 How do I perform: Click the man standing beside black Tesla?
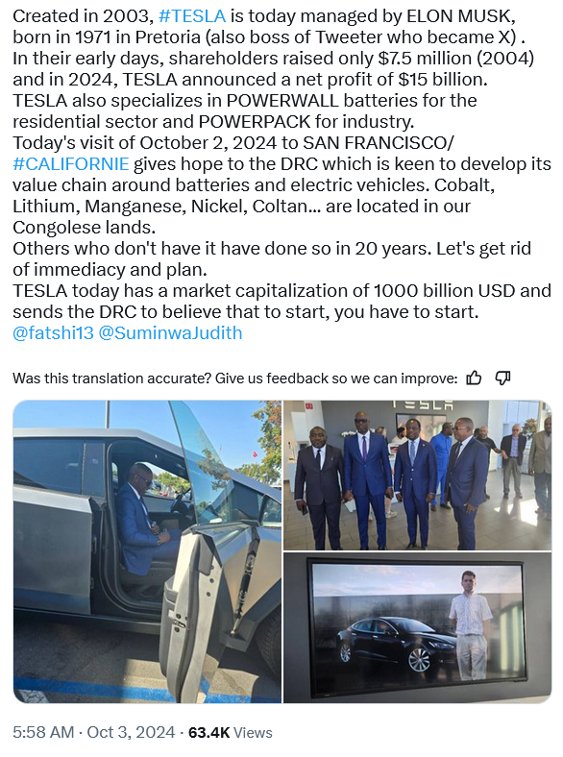(x=469, y=625)
